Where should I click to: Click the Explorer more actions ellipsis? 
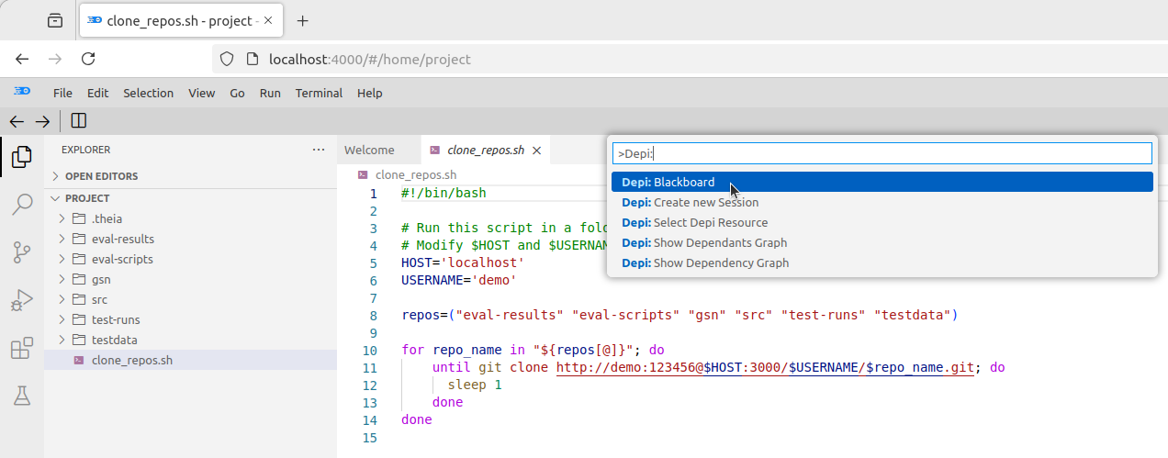point(319,150)
